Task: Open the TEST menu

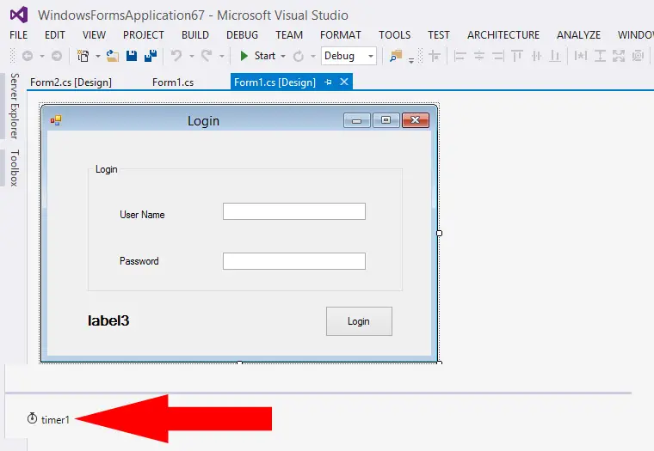Action: pyautogui.click(x=439, y=35)
